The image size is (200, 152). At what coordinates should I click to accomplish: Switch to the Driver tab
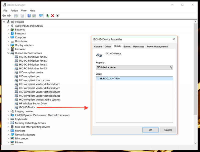(108, 47)
